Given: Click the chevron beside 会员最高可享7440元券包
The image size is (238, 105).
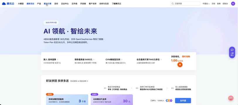Looking at the screenshot, I should point(161,60).
